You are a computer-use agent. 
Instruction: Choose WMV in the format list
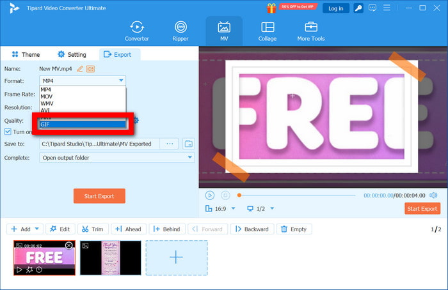[x=83, y=103]
